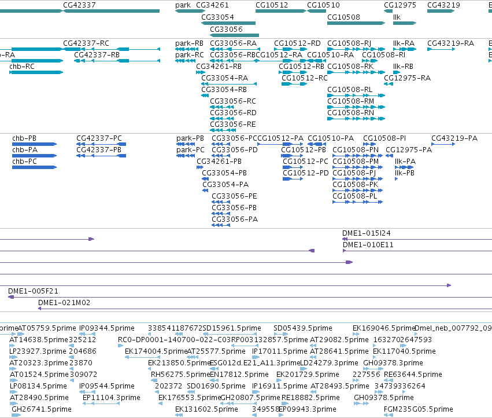Click the CG10512 gene label

[x=272, y=5]
